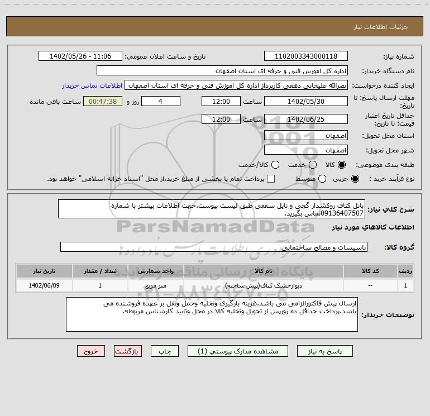Click the استان محل تحویل field اصفهان

[x=306, y=136]
